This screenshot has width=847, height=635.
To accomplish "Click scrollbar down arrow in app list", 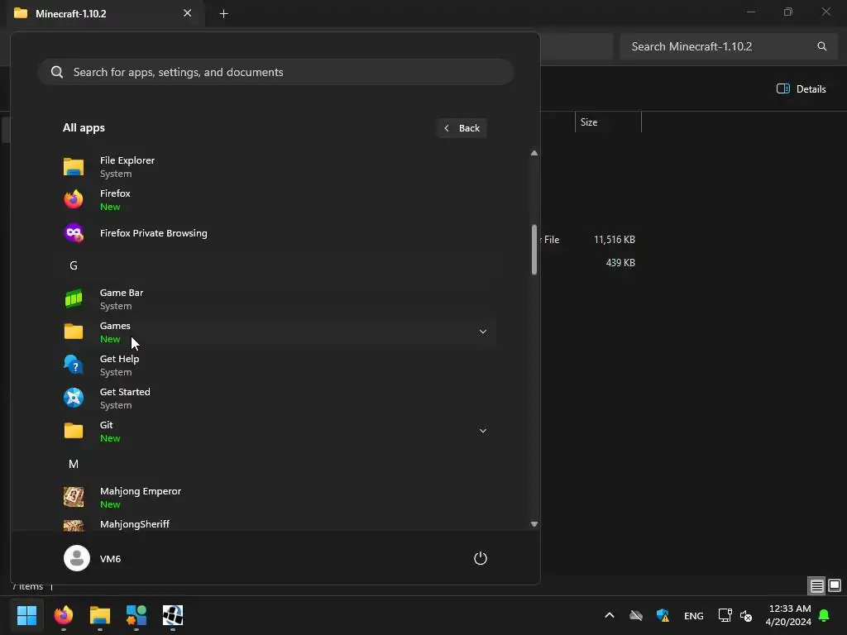I will 534,523.
